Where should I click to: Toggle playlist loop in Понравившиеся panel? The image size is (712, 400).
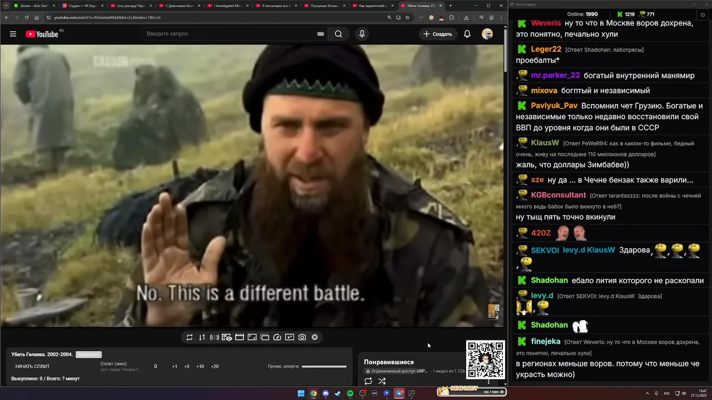(368, 381)
